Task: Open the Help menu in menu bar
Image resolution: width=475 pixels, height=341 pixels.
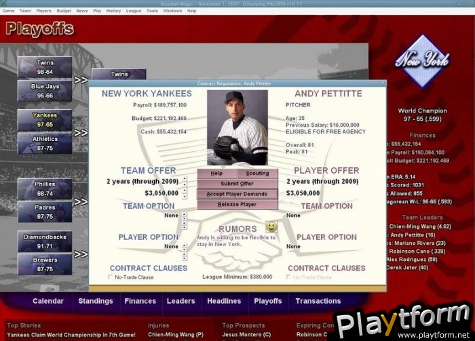Action: tap(192, 11)
